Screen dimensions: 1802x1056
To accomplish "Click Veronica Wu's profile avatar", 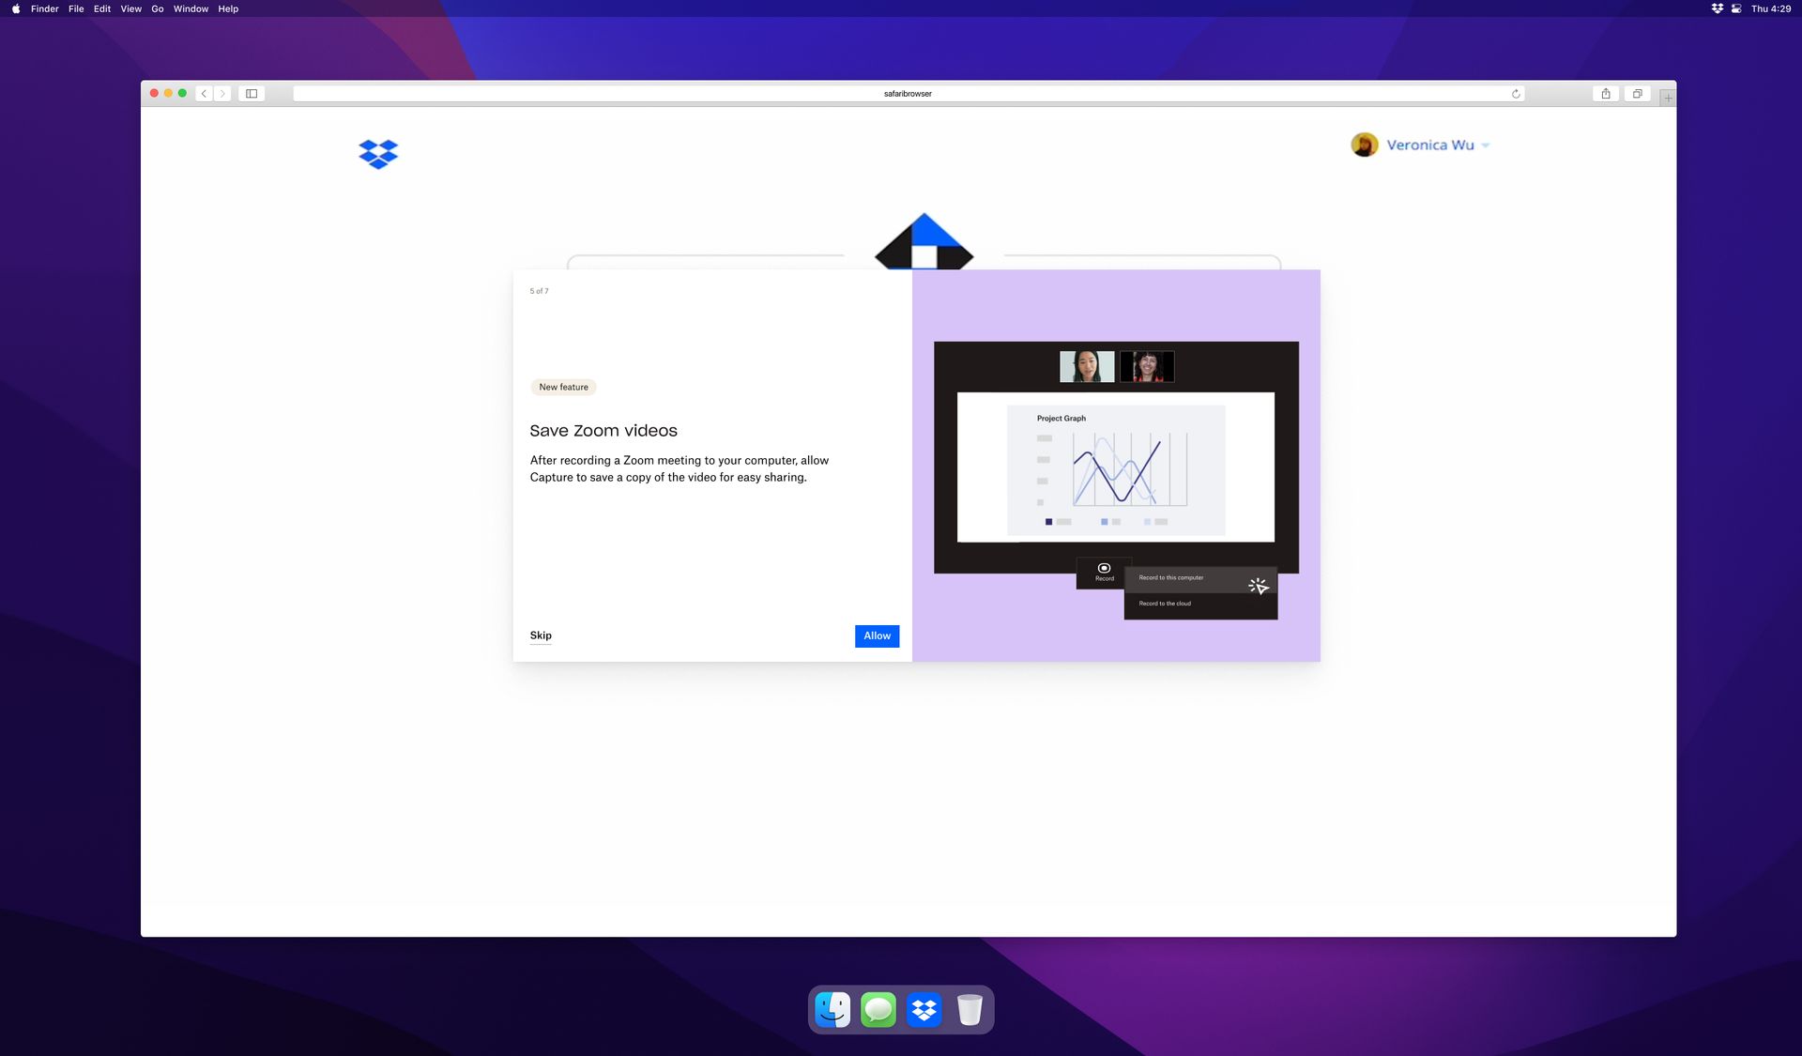I will (1366, 144).
